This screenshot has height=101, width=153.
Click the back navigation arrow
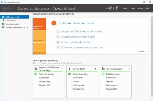tap(4, 8)
